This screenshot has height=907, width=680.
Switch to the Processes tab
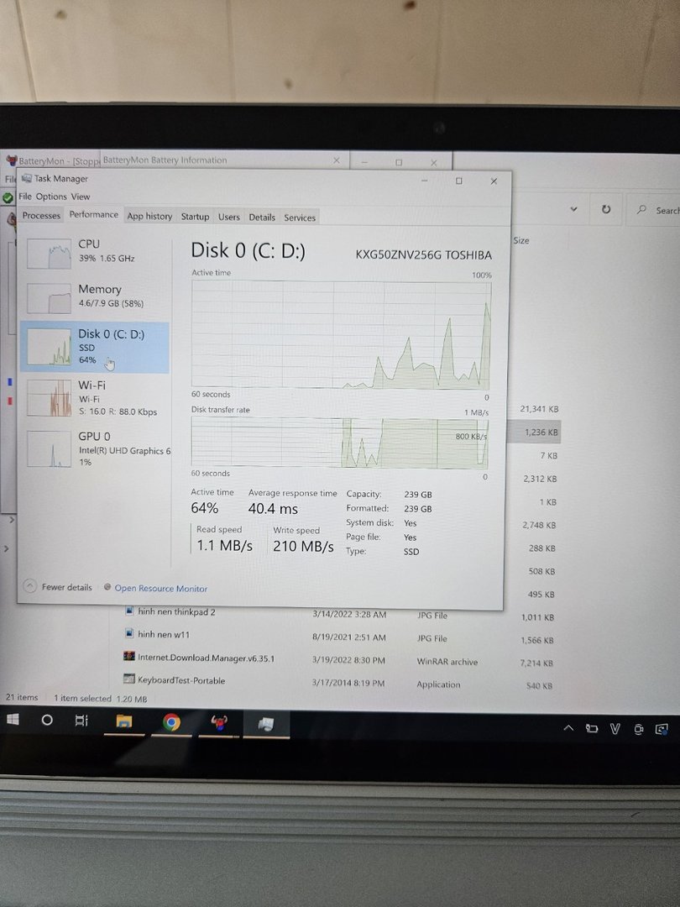click(x=41, y=216)
